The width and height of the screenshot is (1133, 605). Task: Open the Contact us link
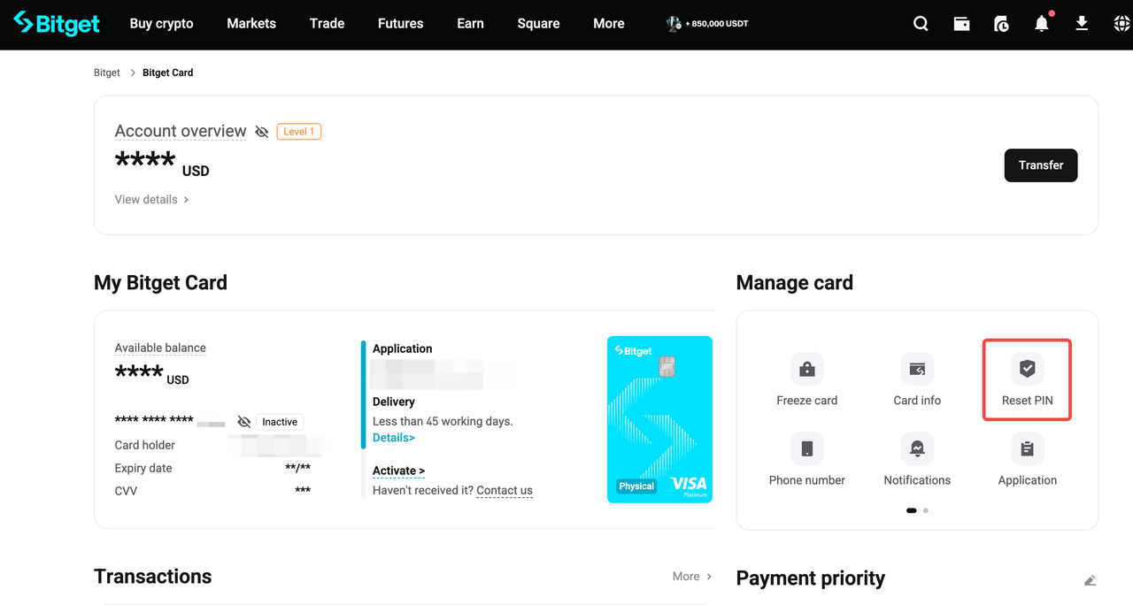(504, 490)
